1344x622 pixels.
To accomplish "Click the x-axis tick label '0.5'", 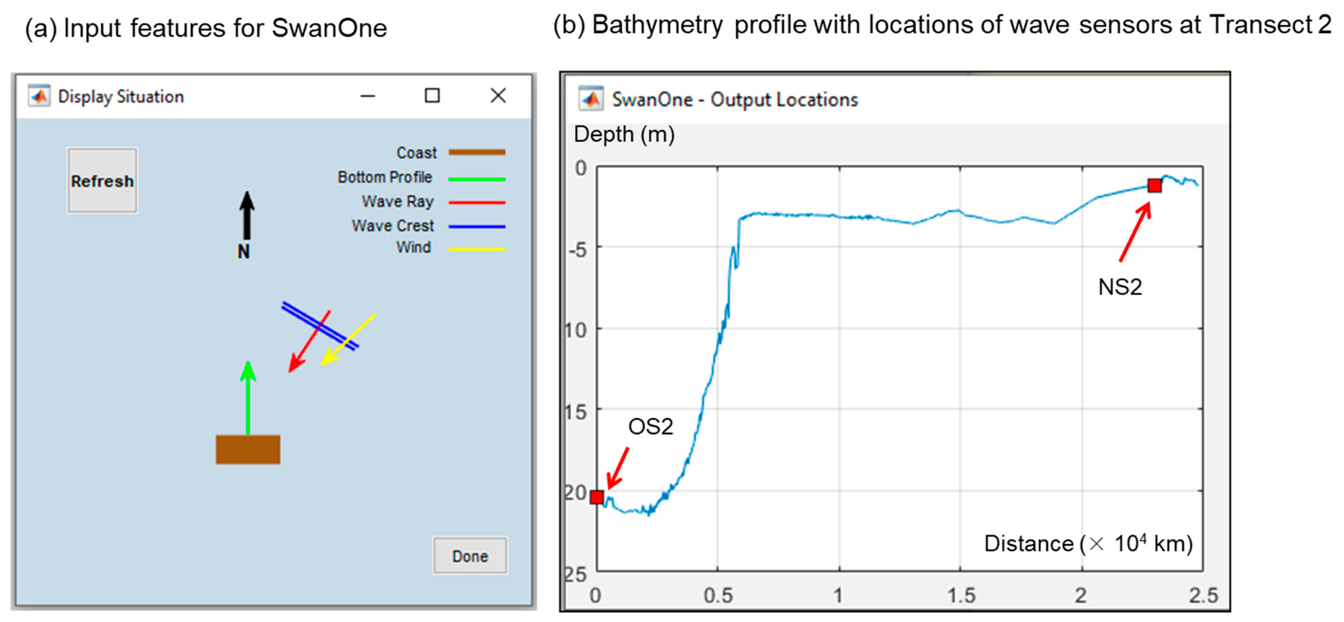I will 718,595.
